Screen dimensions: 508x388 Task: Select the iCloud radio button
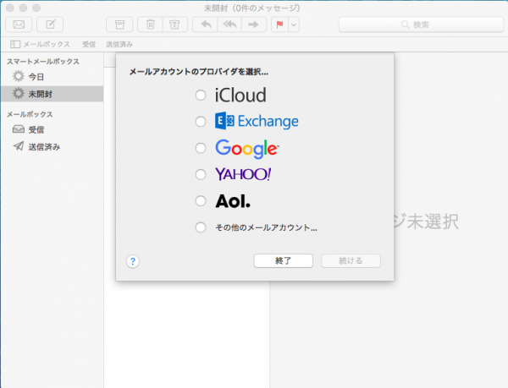(201, 96)
